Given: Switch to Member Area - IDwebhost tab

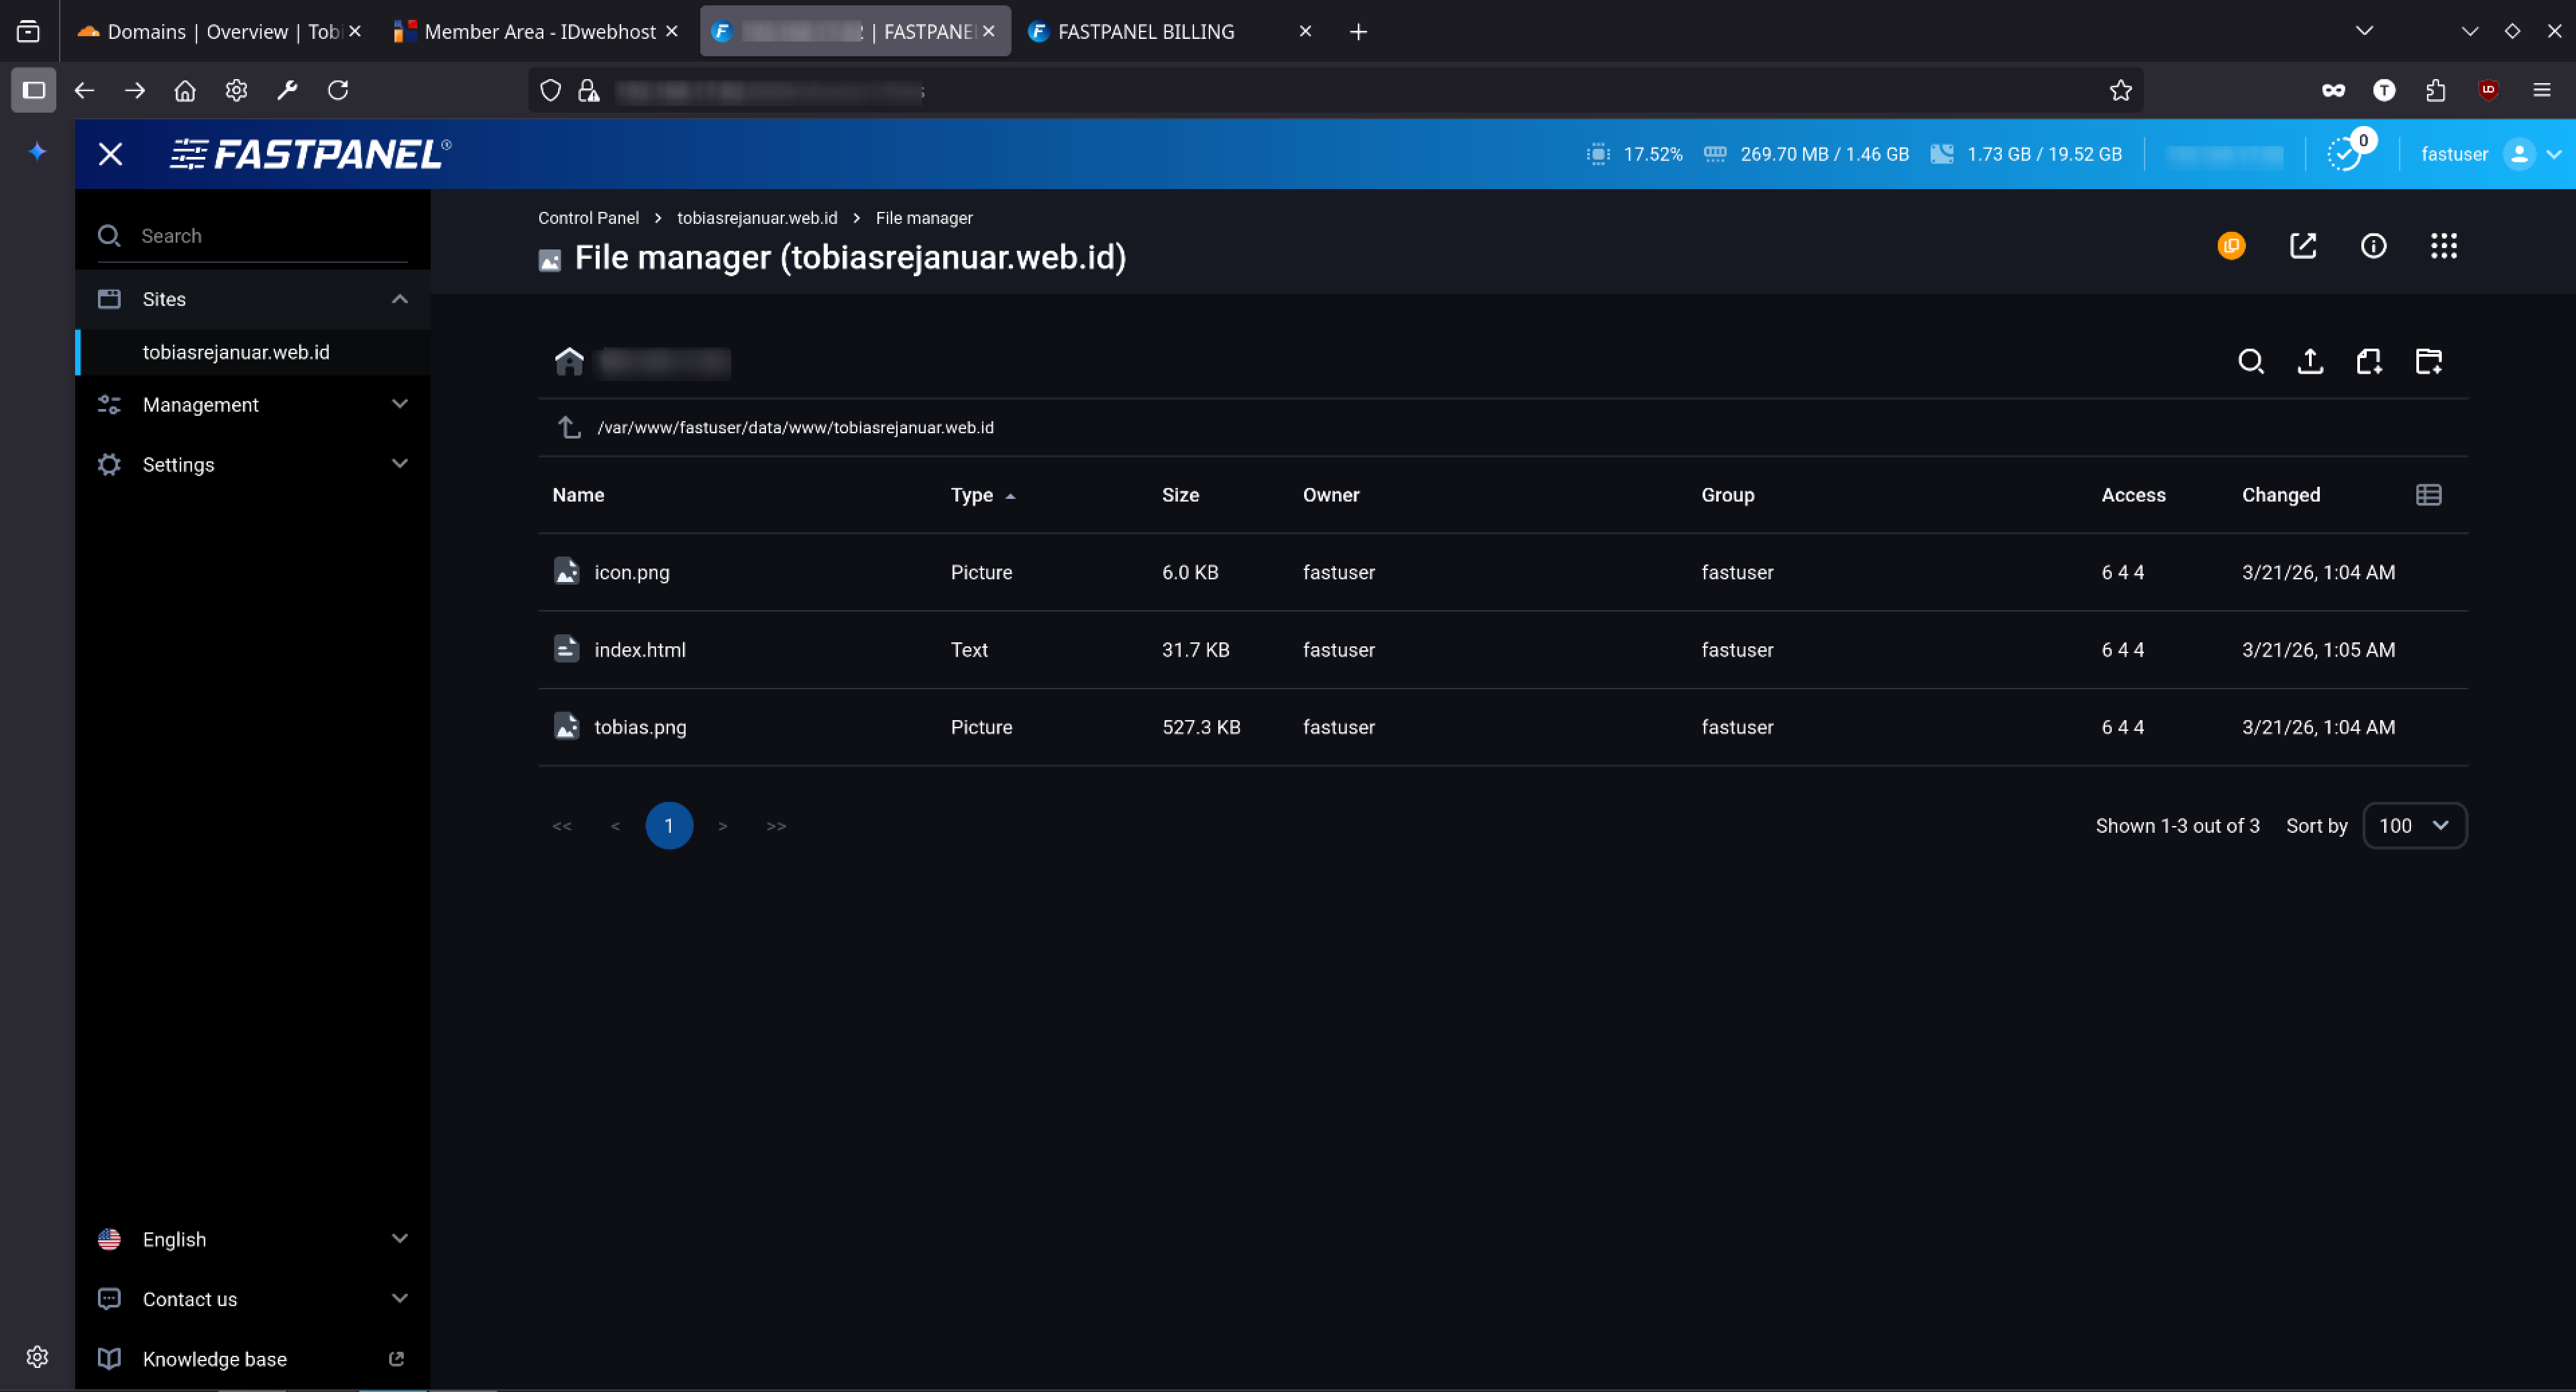Looking at the screenshot, I should click(x=539, y=32).
